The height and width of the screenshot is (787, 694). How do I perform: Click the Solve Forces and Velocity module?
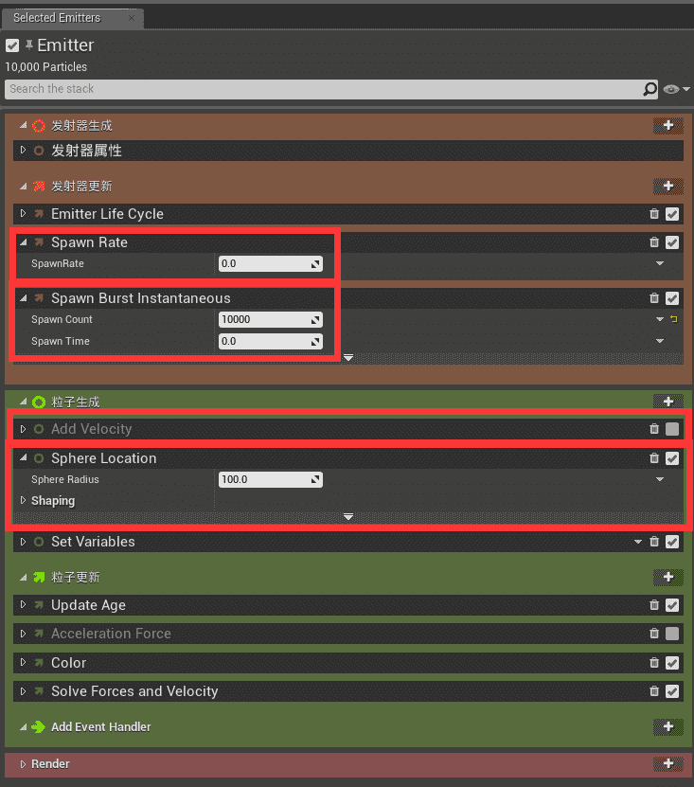[x=134, y=691]
